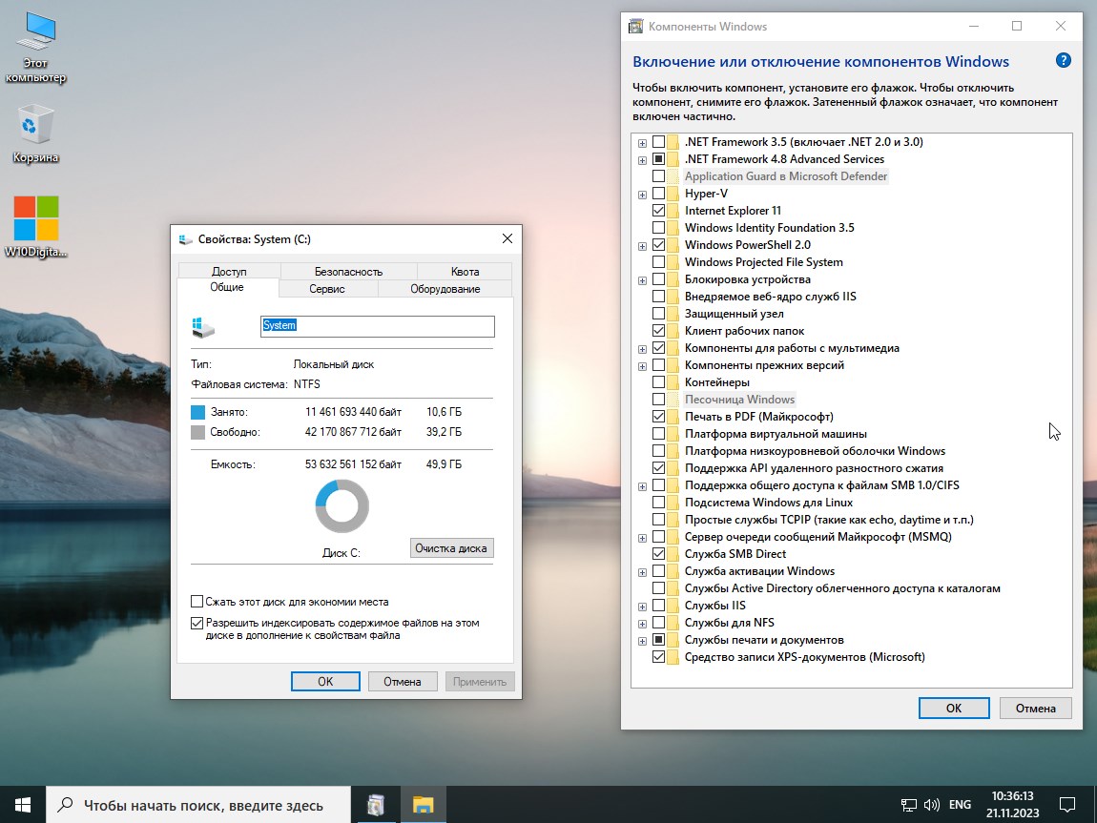Screen dimensions: 1097x823
Task: Click the folder icon beside Служба SMB Direct
Action: click(x=673, y=554)
